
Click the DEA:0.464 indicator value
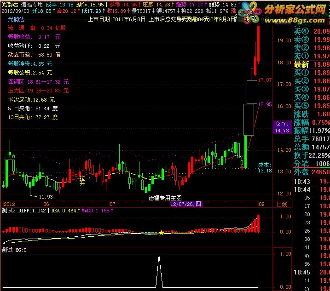(65, 211)
